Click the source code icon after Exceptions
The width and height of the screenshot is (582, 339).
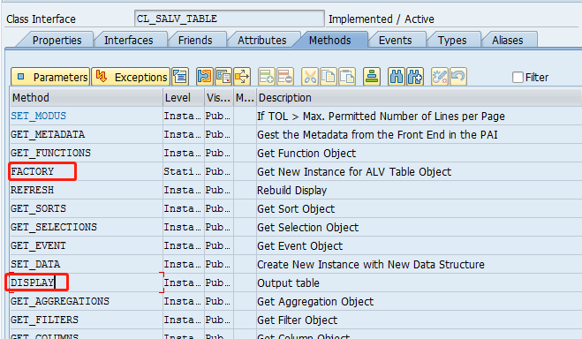click(x=180, y=77)
